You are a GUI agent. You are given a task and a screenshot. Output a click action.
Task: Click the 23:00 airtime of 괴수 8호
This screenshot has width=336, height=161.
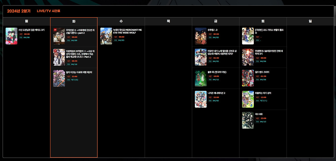point(263,118)
